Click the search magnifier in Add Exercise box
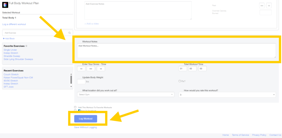 click(69, 33)
